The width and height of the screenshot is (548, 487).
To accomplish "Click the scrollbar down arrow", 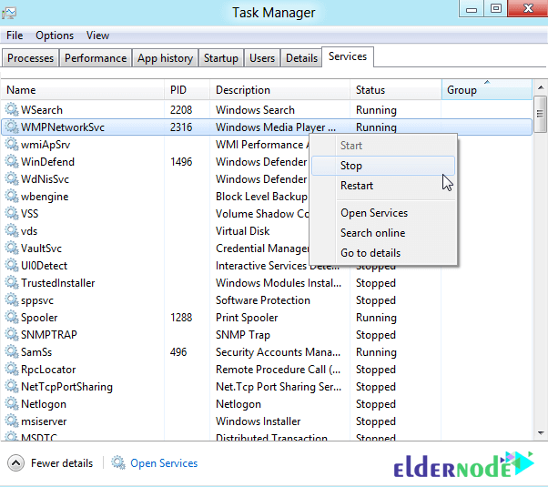I will [x=541, y=433].
